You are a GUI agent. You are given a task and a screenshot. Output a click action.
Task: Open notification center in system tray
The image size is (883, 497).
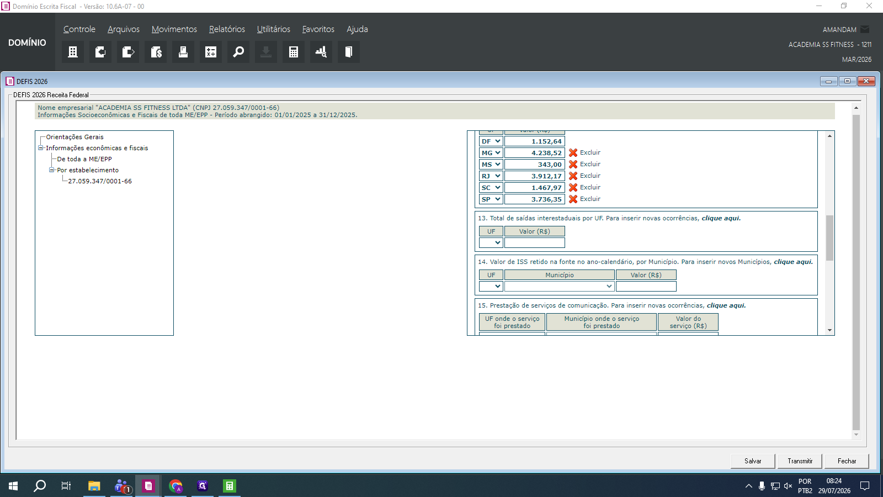865,486
